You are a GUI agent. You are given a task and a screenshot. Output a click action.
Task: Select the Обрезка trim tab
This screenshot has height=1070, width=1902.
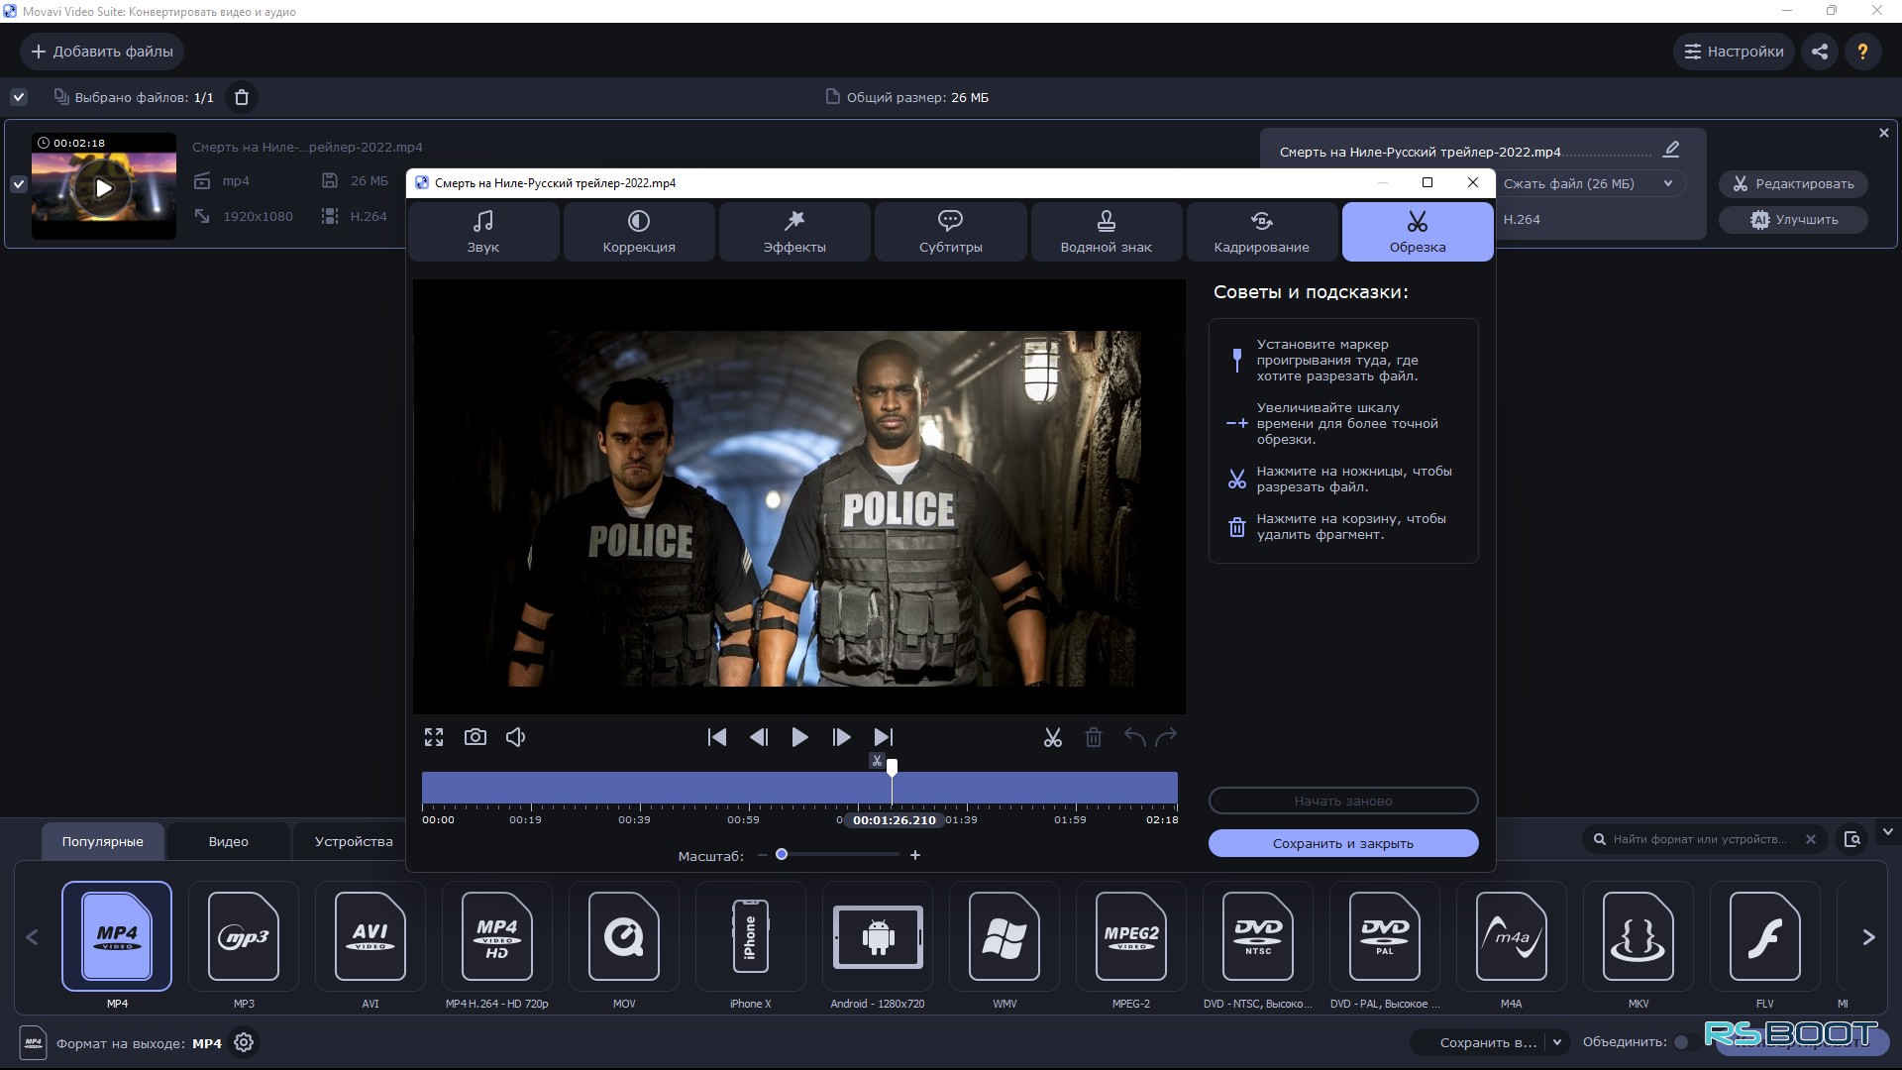tap(1417, 232)
